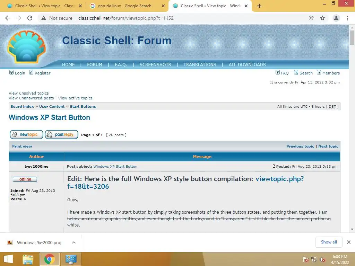355x266 pixels.
Task: Open the Windows XP Start Button topic title
Action: tap(49, 117)
